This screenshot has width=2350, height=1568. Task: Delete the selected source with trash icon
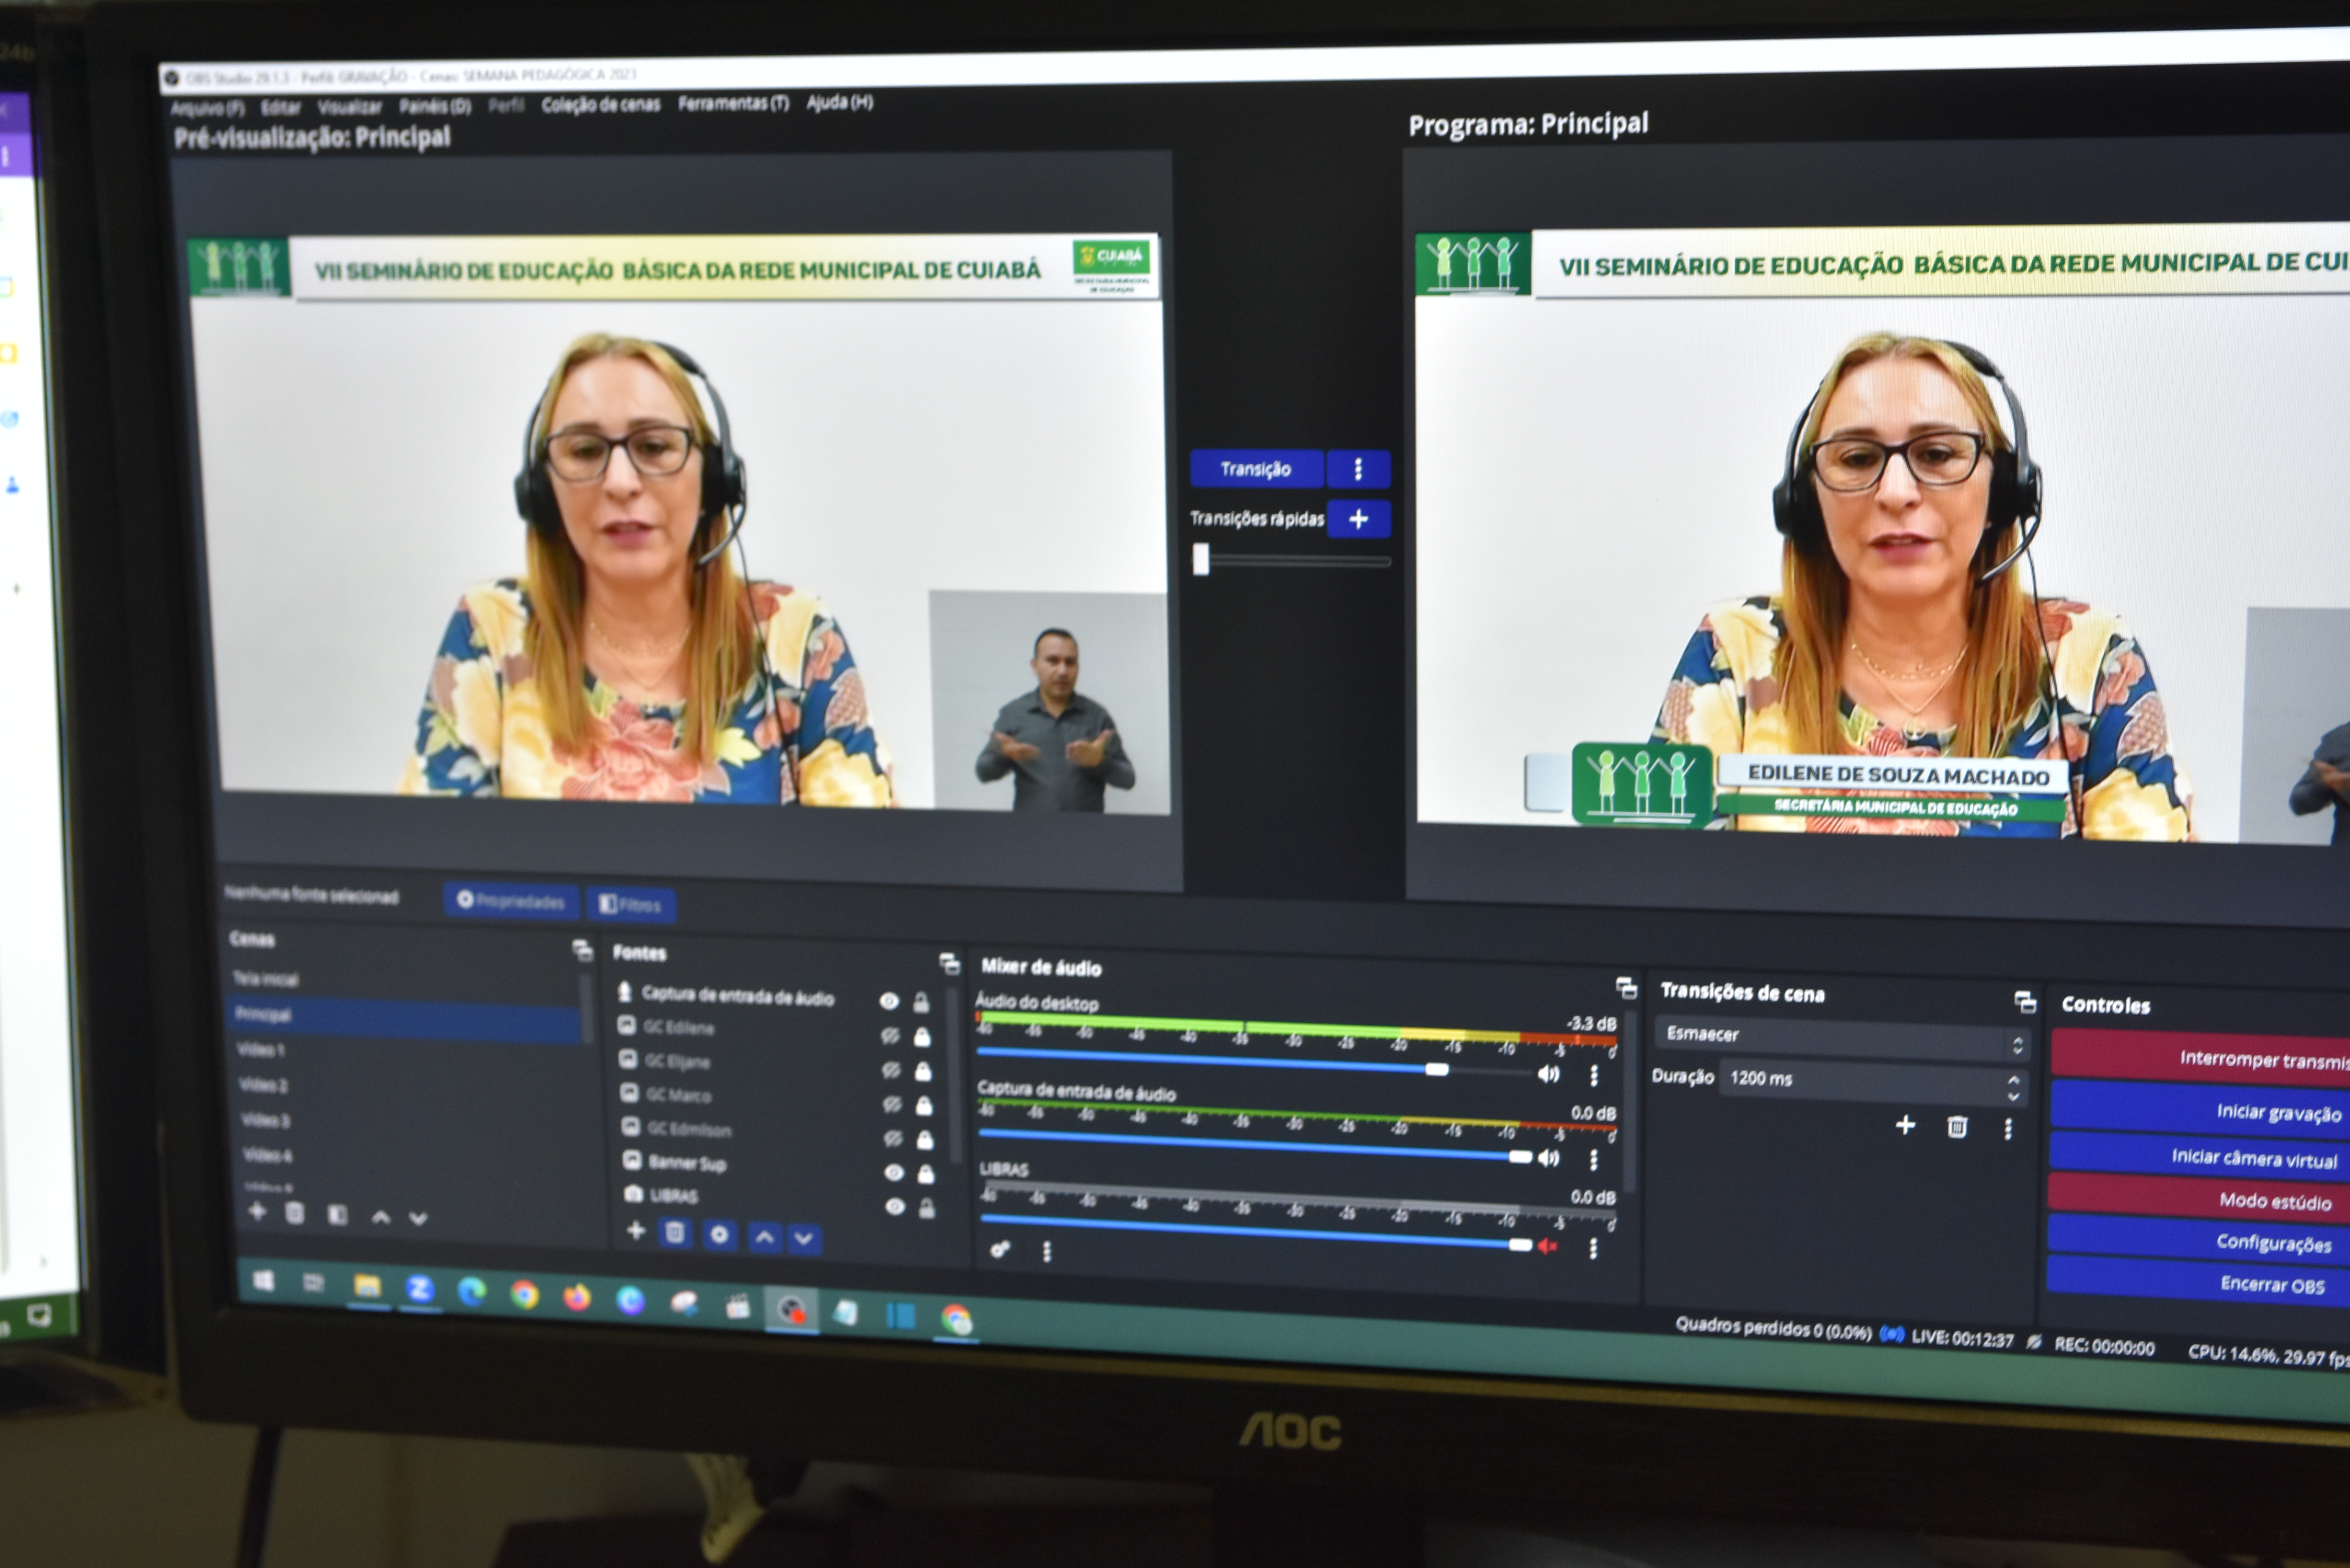click(675, 1232)
